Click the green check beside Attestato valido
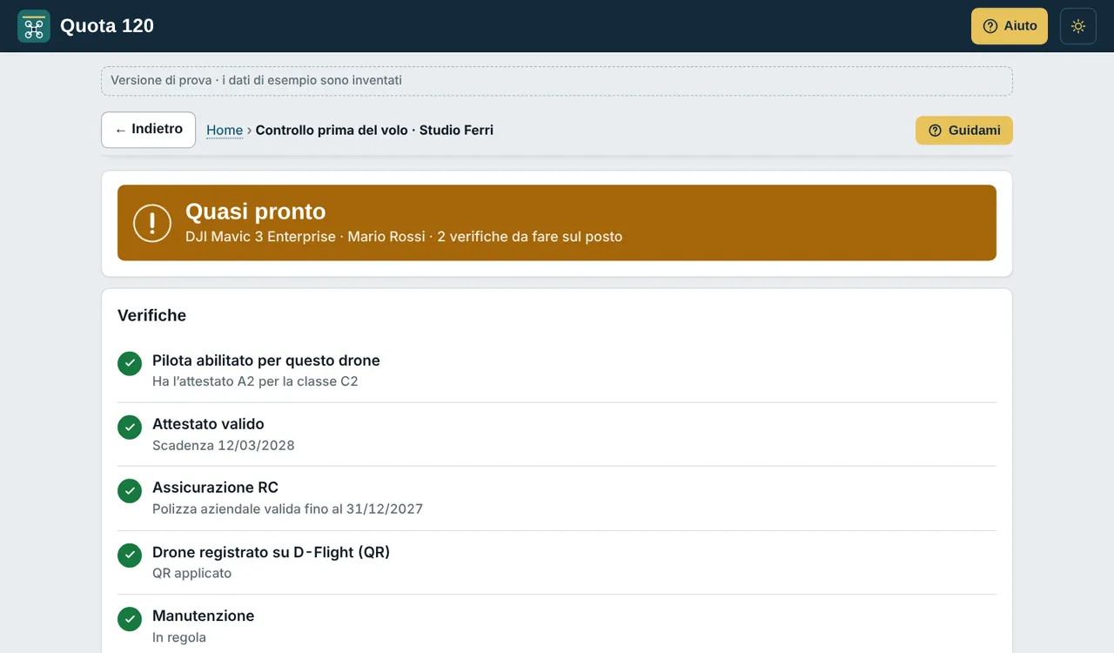This screenshot has height=653, width=1114. tap(130, 427)
